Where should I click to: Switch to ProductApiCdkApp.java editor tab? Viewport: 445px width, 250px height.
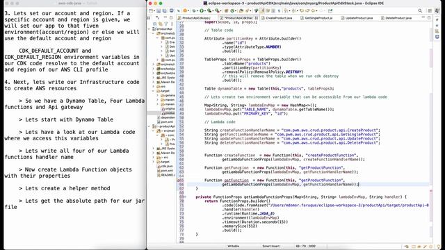[195, 18]
